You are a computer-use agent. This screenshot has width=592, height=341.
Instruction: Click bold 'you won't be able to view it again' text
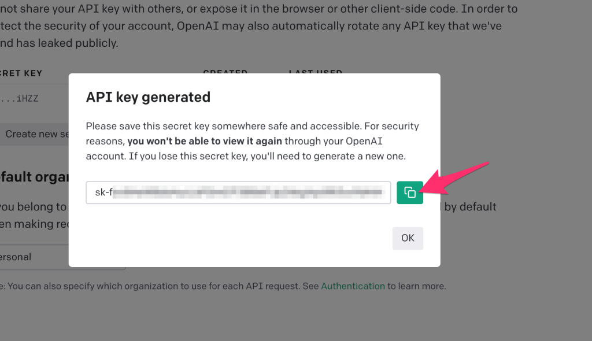point(205,141)
